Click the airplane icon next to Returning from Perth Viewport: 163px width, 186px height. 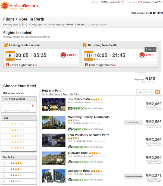[85, 45]
